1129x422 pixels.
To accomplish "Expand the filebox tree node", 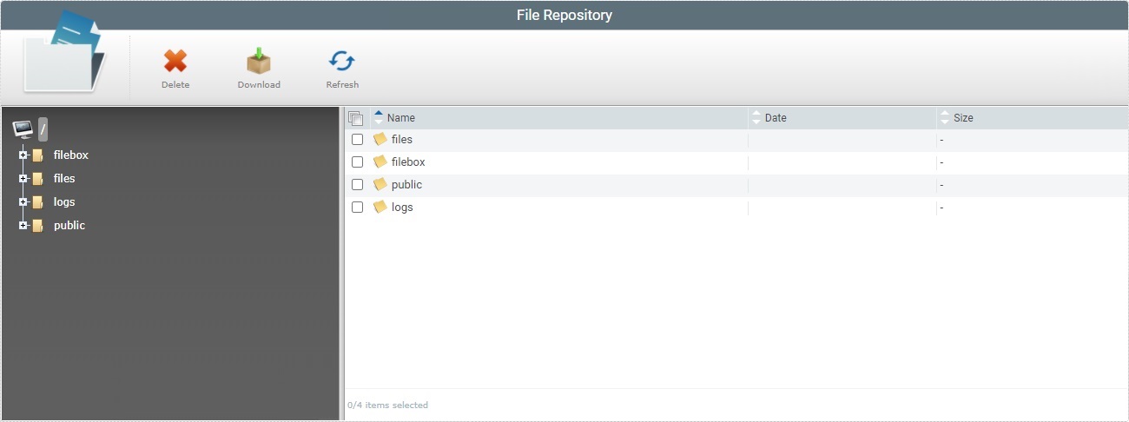I will point(23,155).
